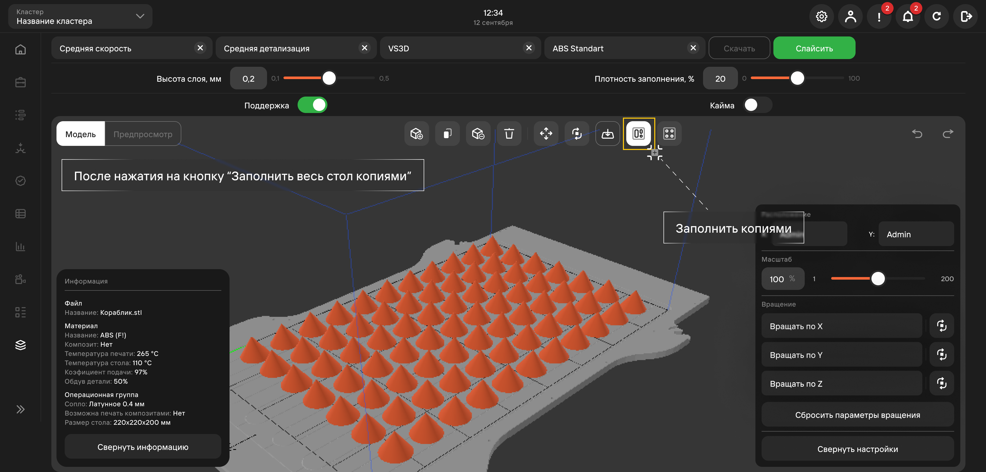Select the move arrows tool
The height and width of the screenshot is (472, 986).
click(x=546, y=134)
